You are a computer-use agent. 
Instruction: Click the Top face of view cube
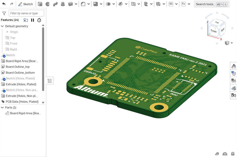[217, 22]
